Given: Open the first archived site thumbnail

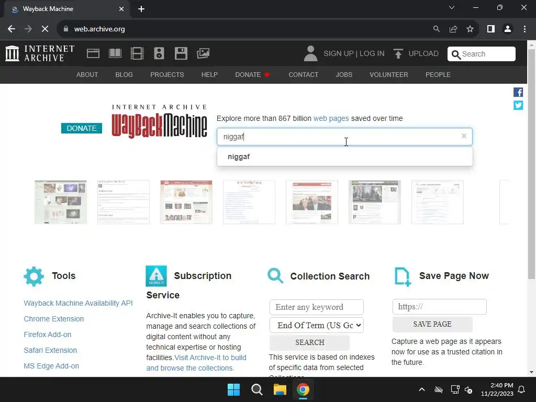Looking at the screenshot, I should tap(61, 202).
